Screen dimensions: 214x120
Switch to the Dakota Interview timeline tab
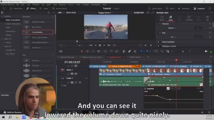pyautogui.click(x=67, y=57)
